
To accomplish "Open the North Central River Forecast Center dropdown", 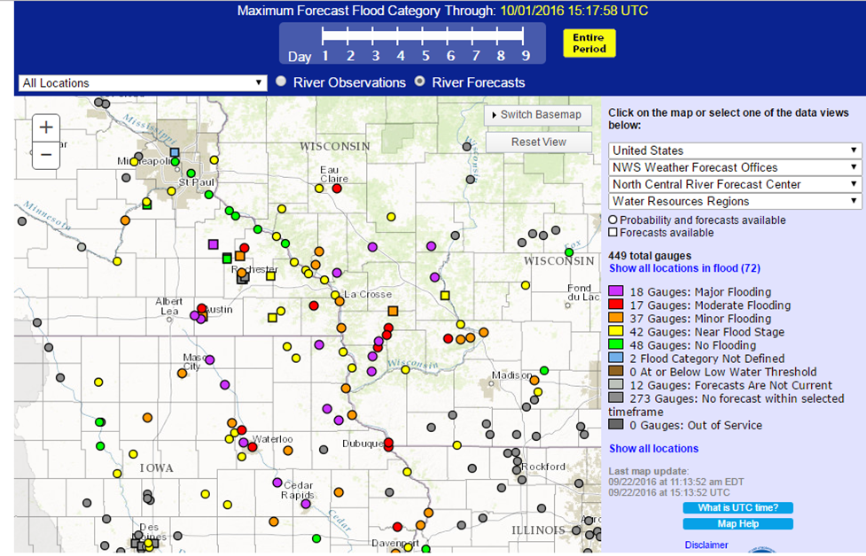I will click(x=735, y=184).
